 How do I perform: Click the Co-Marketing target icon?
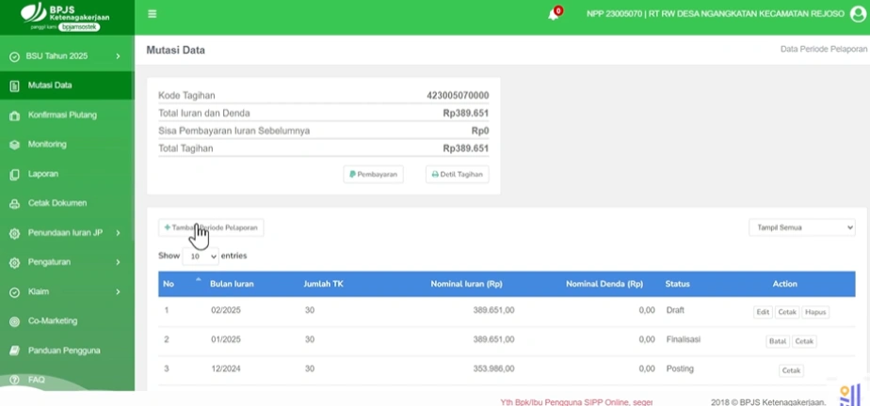pyautogui.click(x=15, y=321)
